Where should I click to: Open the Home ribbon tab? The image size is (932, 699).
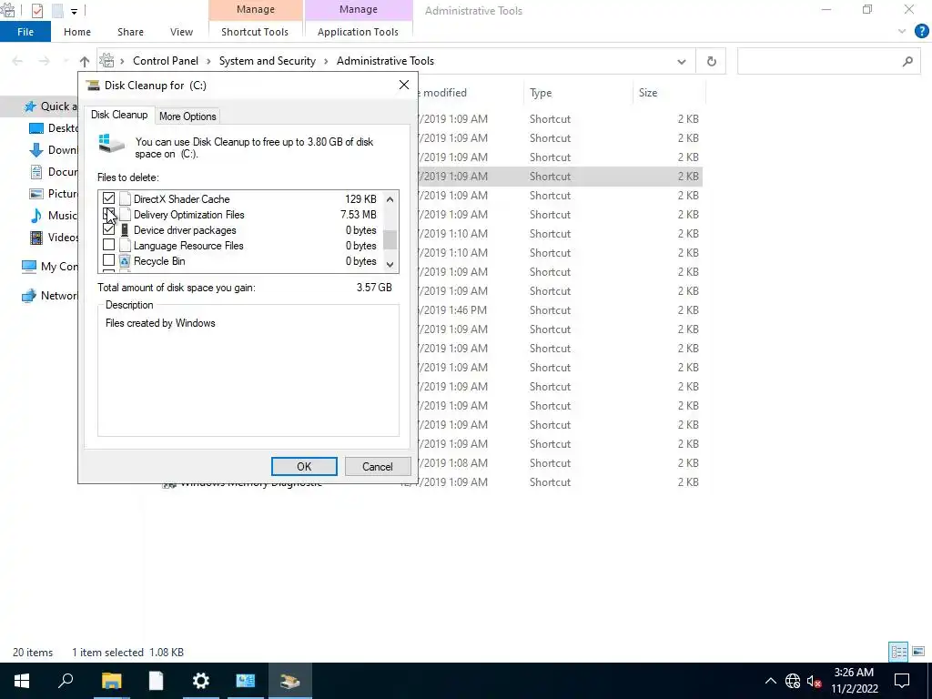pos(77,32)
